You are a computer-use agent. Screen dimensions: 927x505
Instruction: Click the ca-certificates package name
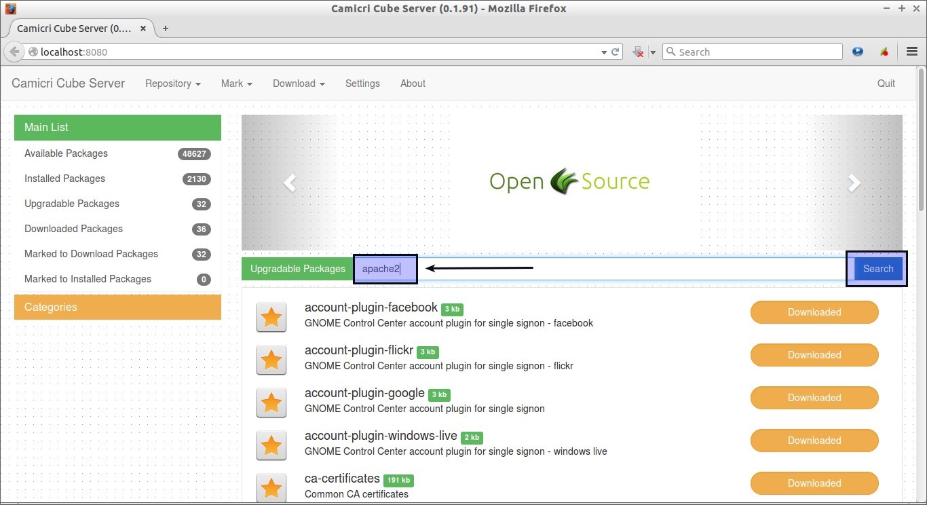pyautogui.click(x=342, y=479)
